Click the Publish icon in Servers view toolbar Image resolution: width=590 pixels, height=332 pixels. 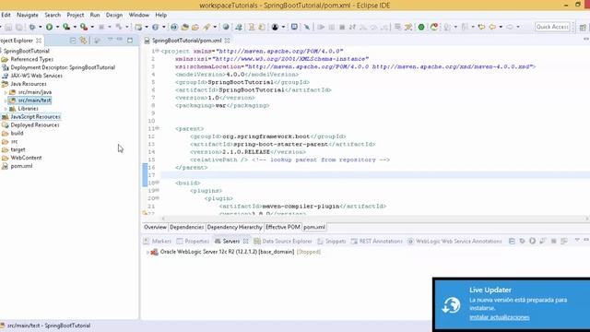pyautogui.click(x=563, y=241)
